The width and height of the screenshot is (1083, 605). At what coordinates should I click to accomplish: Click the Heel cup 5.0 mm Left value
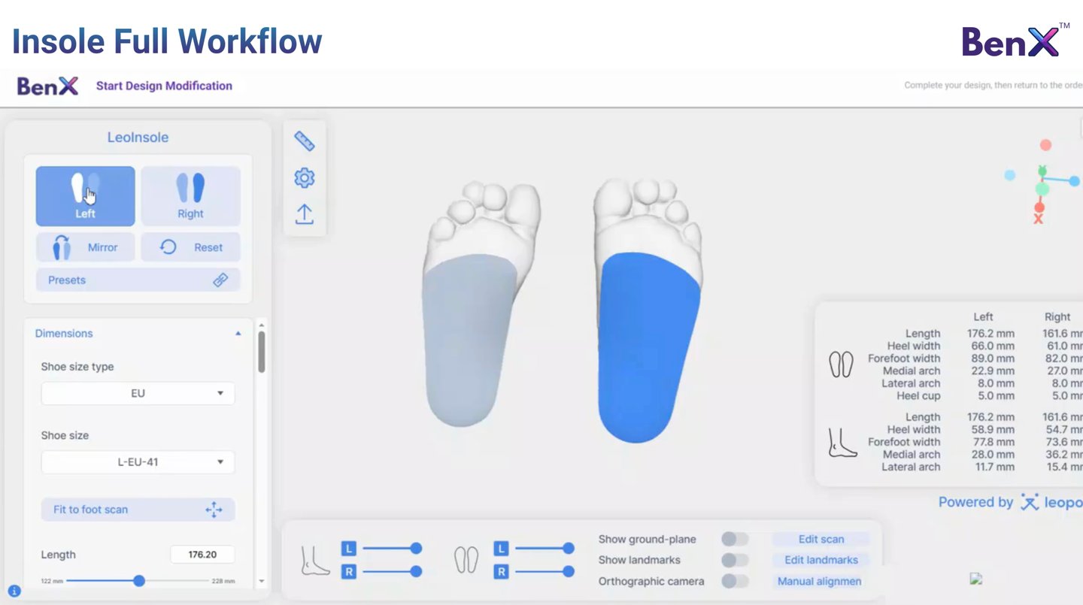(995, 395)
